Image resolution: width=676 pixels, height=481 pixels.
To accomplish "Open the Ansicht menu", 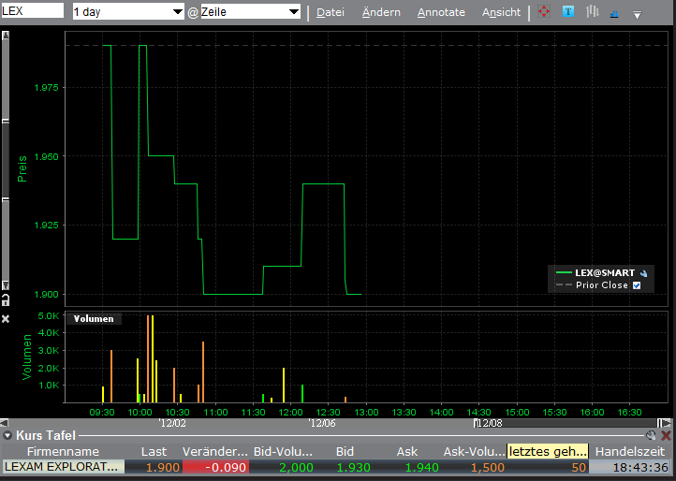I will [501, 12].
